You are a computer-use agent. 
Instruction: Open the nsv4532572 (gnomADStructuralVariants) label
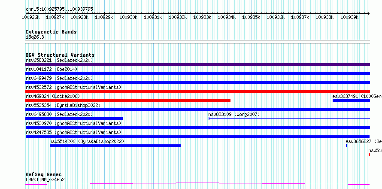point(73,87)
